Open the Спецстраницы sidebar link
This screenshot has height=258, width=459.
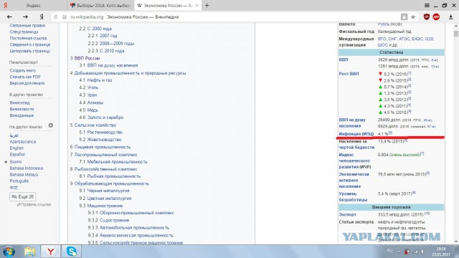tap(24, 32)
